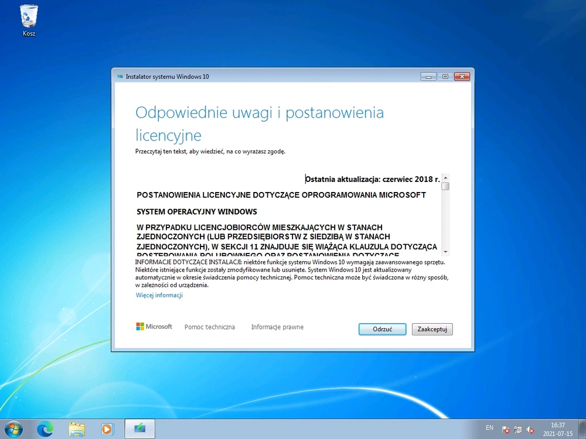Open the Kosz recycle bin icon
Screen dimensions: 586x439
click(x=29, y=20)
